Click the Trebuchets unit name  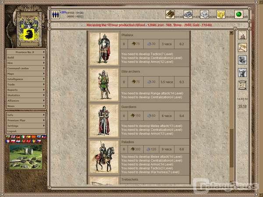(x=130, y=179)
